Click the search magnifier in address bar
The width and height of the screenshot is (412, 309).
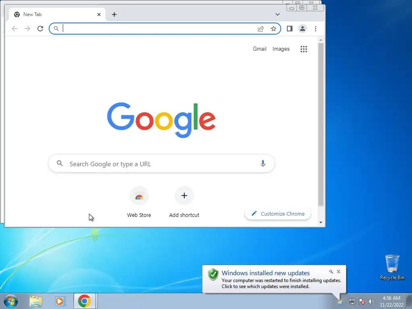pos(56,29)
